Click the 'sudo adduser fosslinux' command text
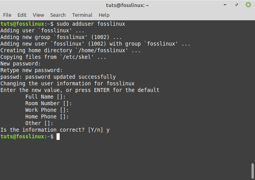 pyautogui.click(x=91, y=24)
